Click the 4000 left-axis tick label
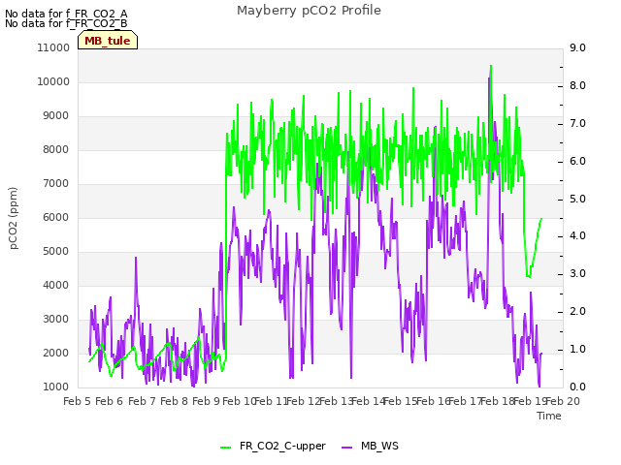Viewport: 621px width, 465px height. click(56, 285)
